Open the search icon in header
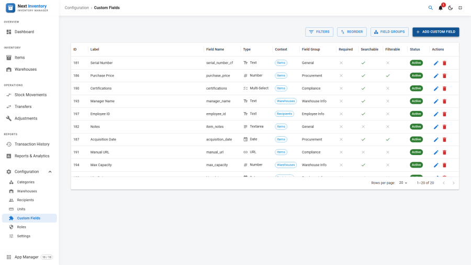Screen dimensions: 471x265 [x=431, y=8]
